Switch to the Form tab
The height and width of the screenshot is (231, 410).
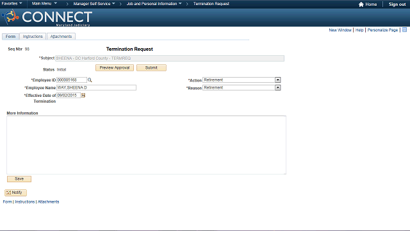[x=10, y=37]
